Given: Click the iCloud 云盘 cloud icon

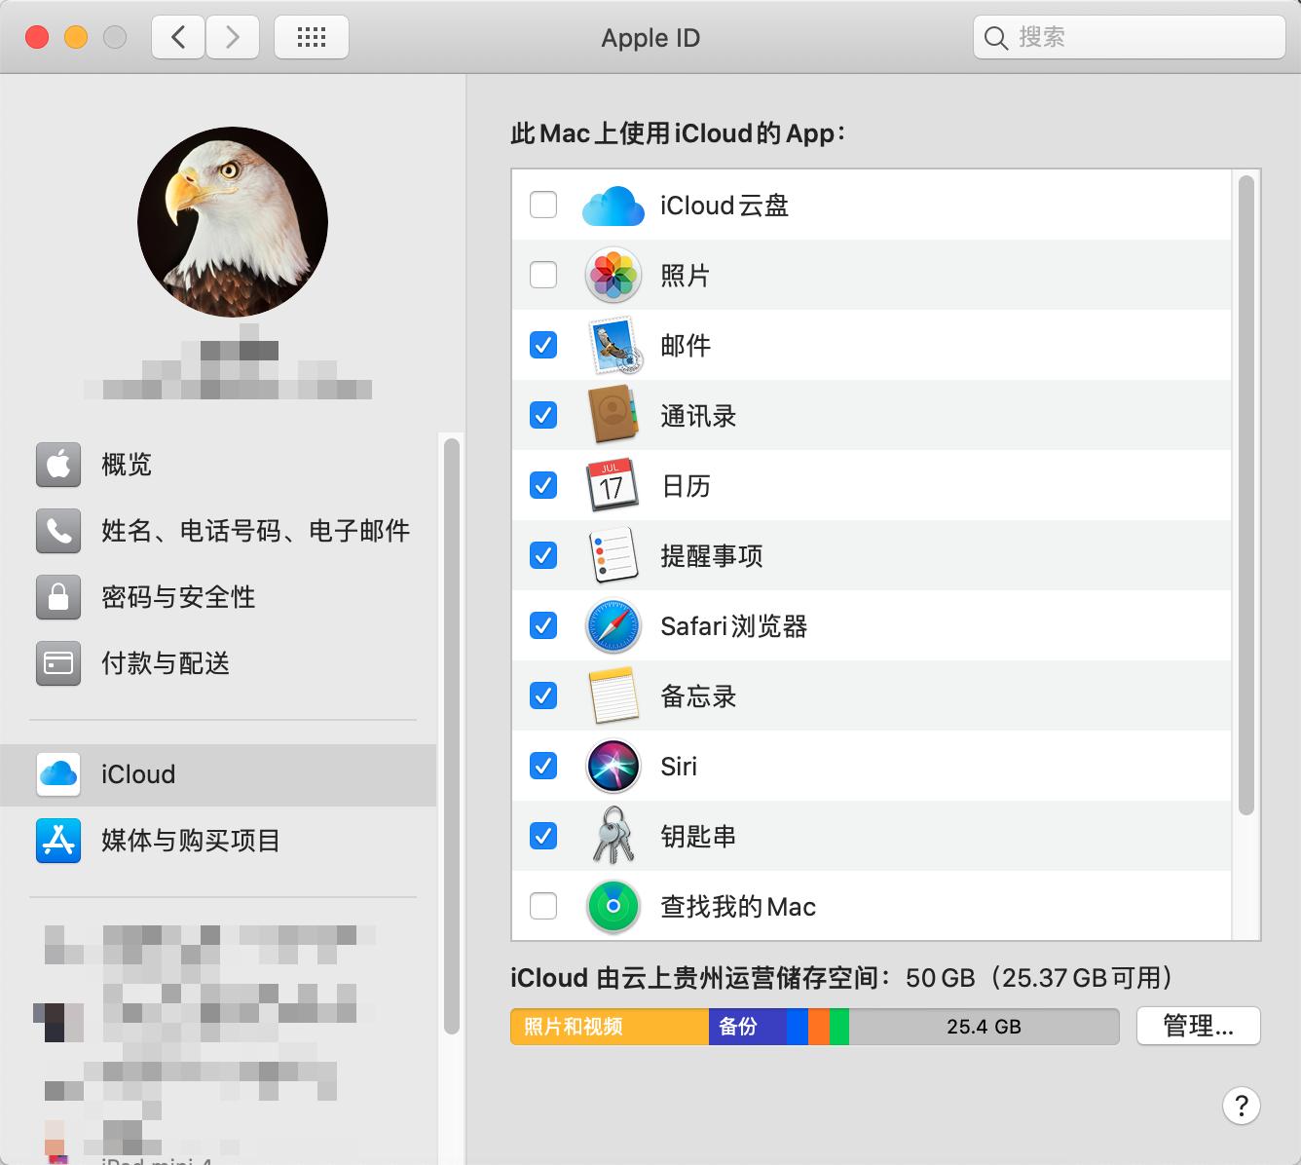Looking at the screenshot, I should (x=613, y=206).
